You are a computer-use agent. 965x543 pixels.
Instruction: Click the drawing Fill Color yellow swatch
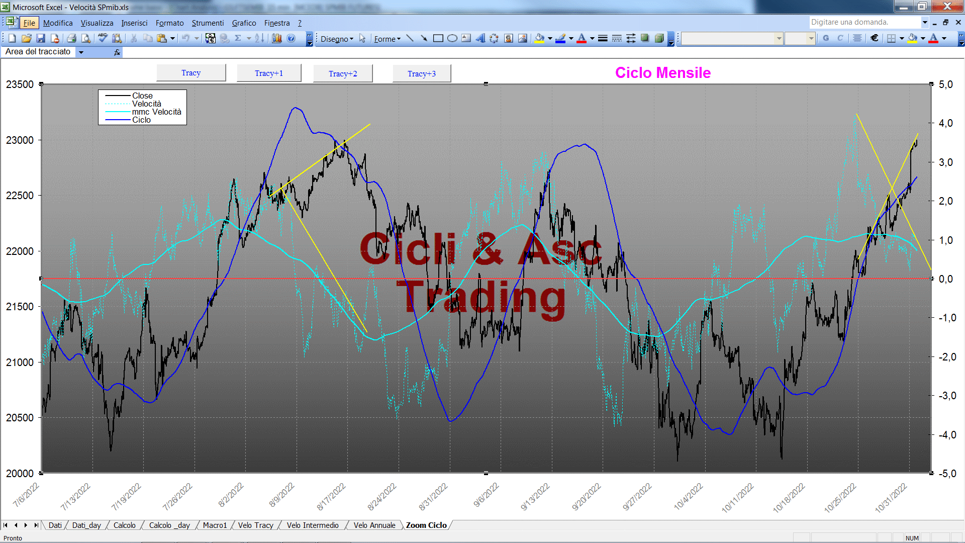[540, 38]
